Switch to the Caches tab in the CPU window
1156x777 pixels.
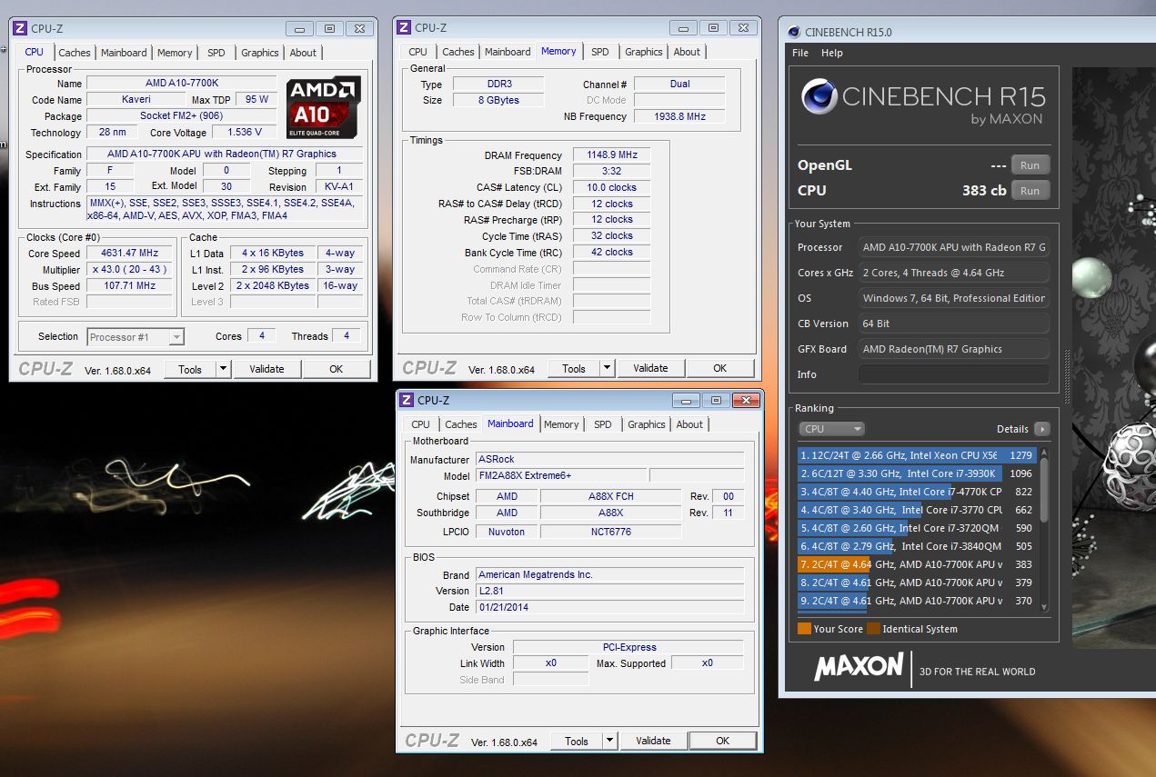click(75, 53)
